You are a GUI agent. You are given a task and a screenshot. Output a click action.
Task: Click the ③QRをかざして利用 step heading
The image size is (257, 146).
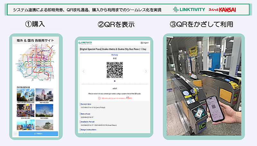click(201, 24)
